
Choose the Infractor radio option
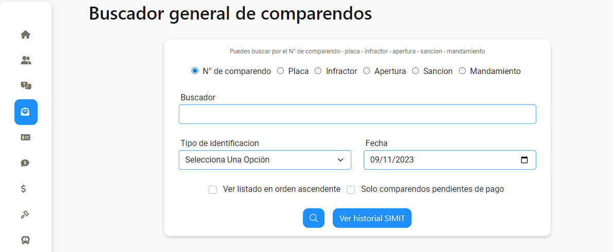click(318, 71)
